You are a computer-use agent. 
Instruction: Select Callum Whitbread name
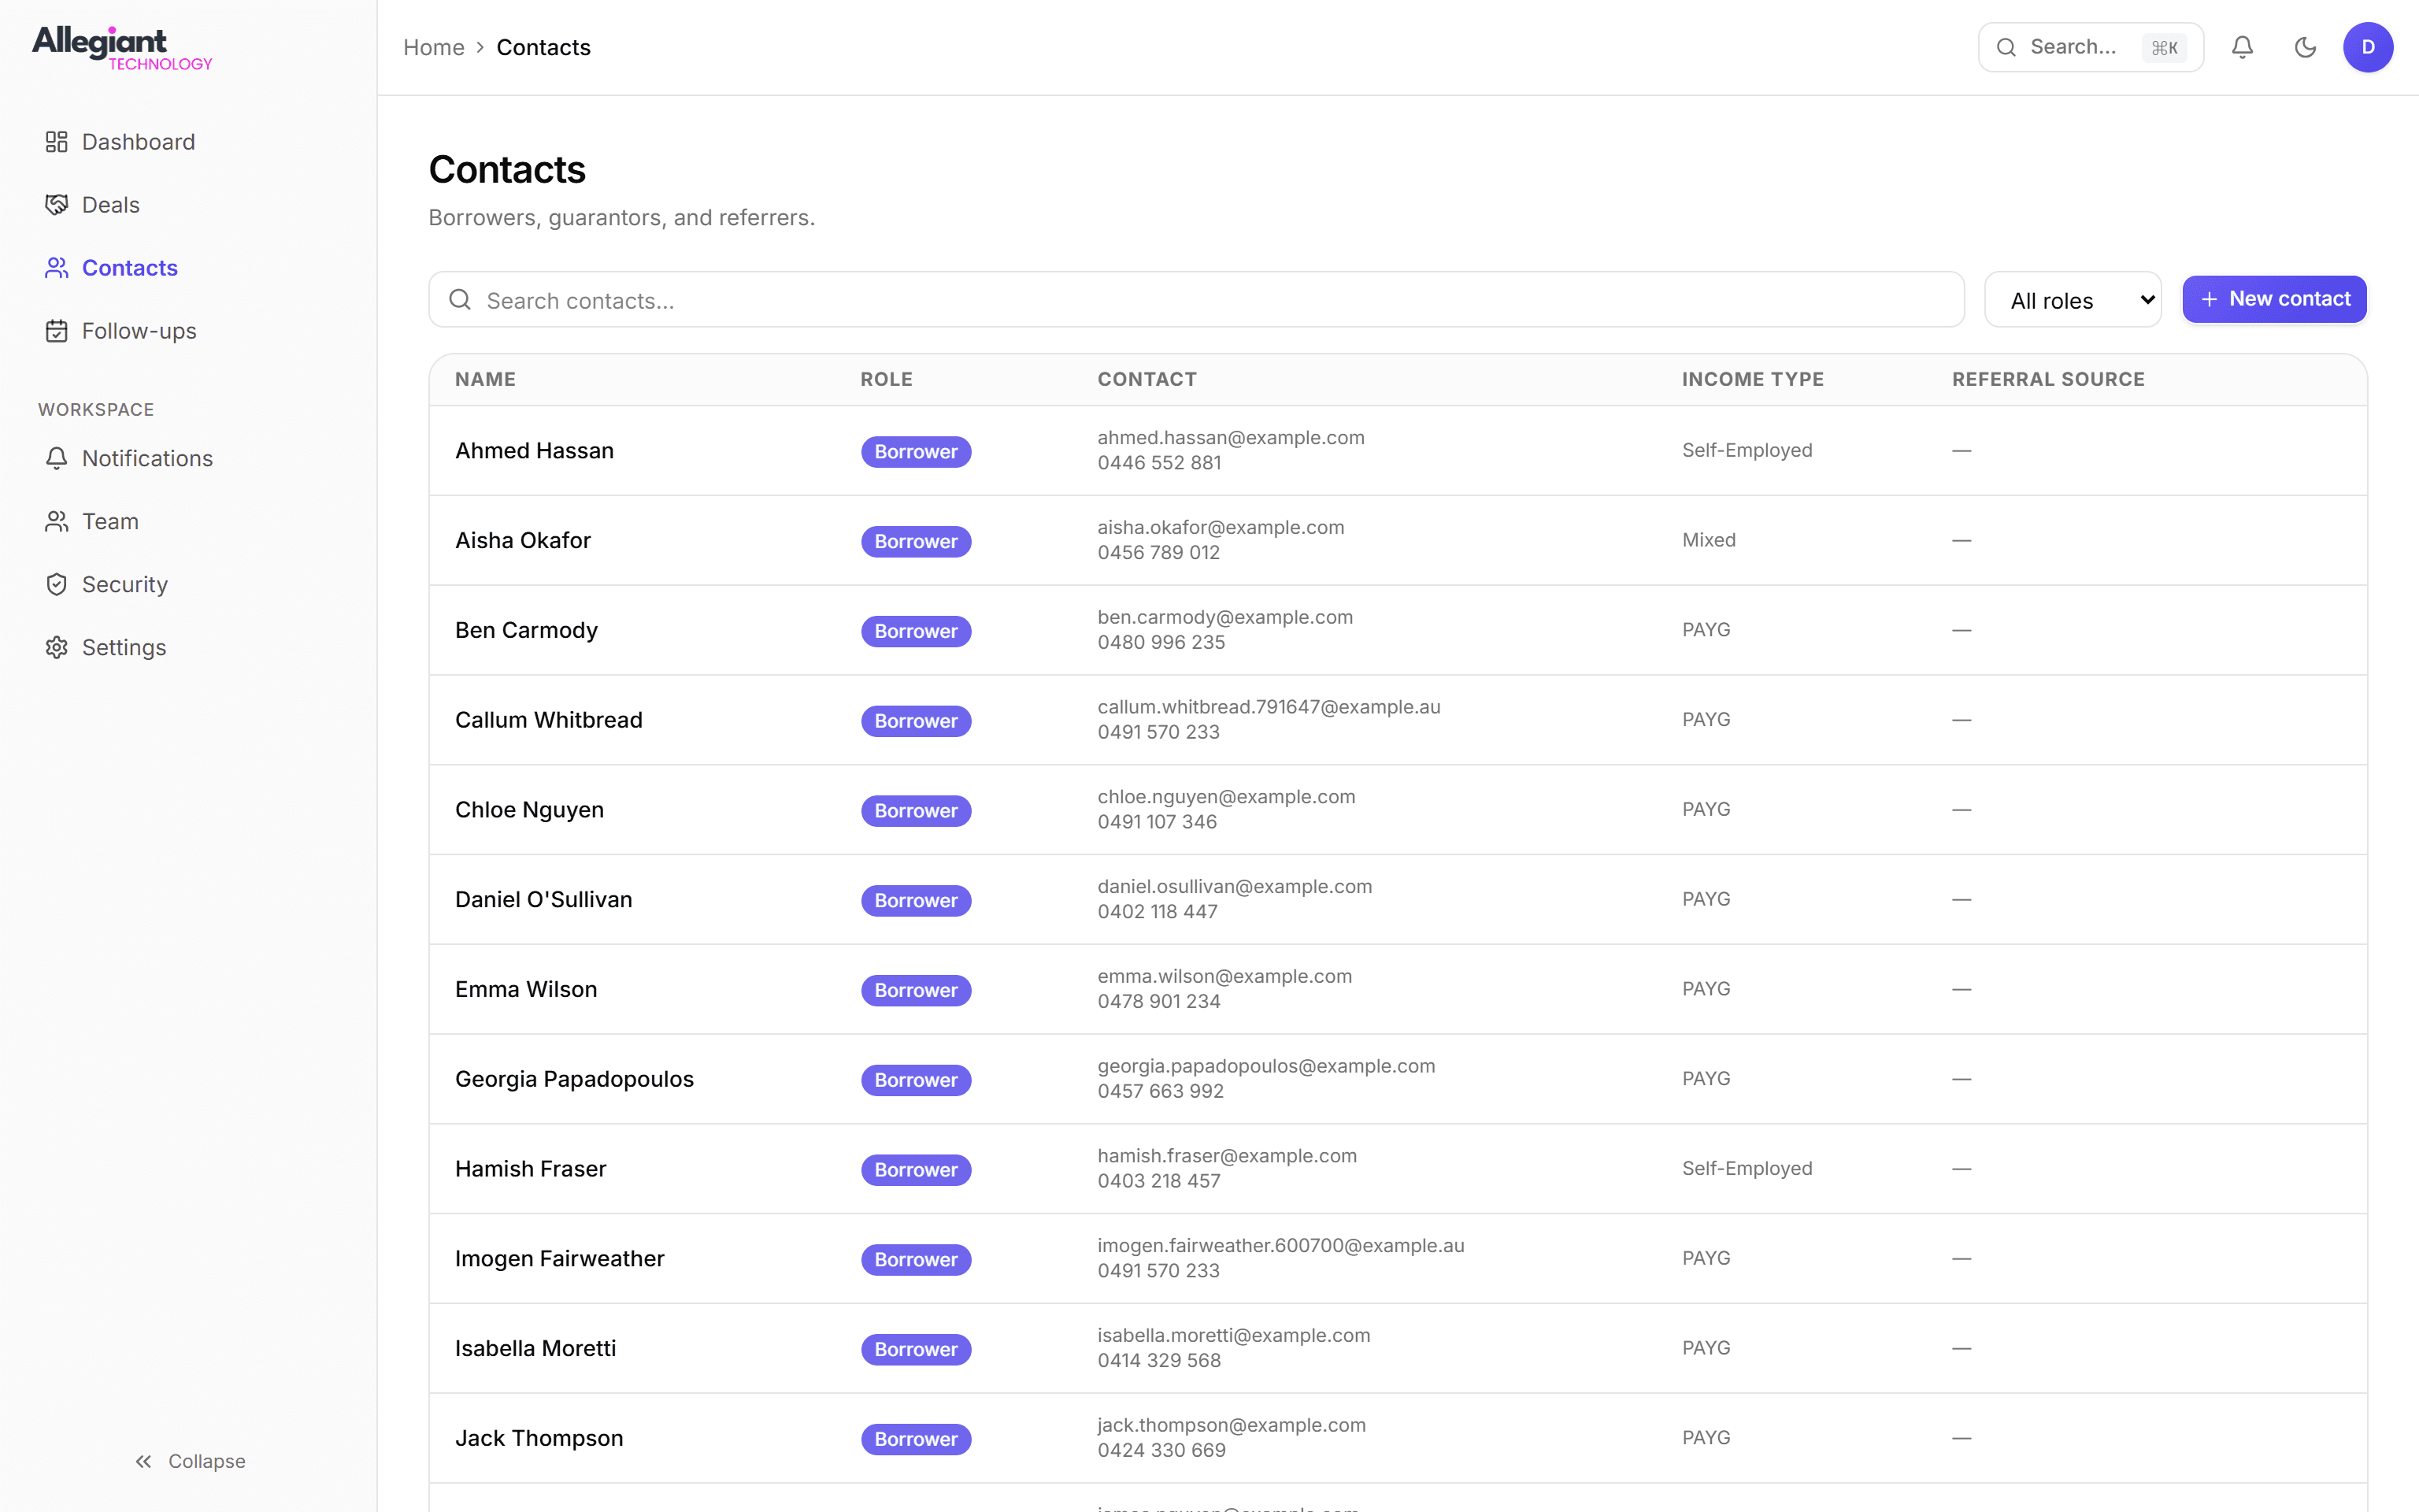click(x=549, y=720)
